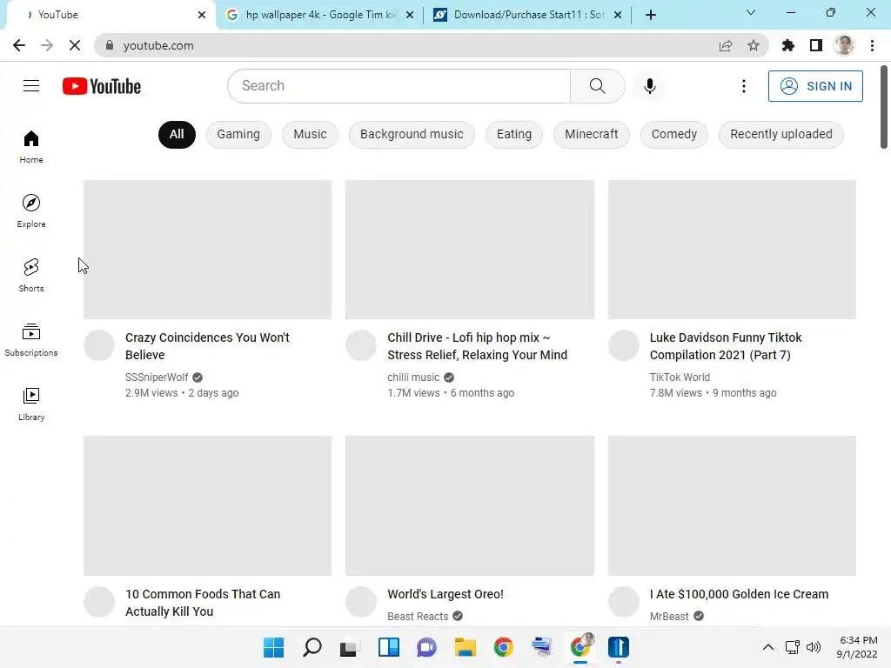Image resolution: width=891 pixels, height=668 pixels.
Task: Switch to the Download/Purchase Start11 tab
Action: pyautogui.click(x=528, y=15)
